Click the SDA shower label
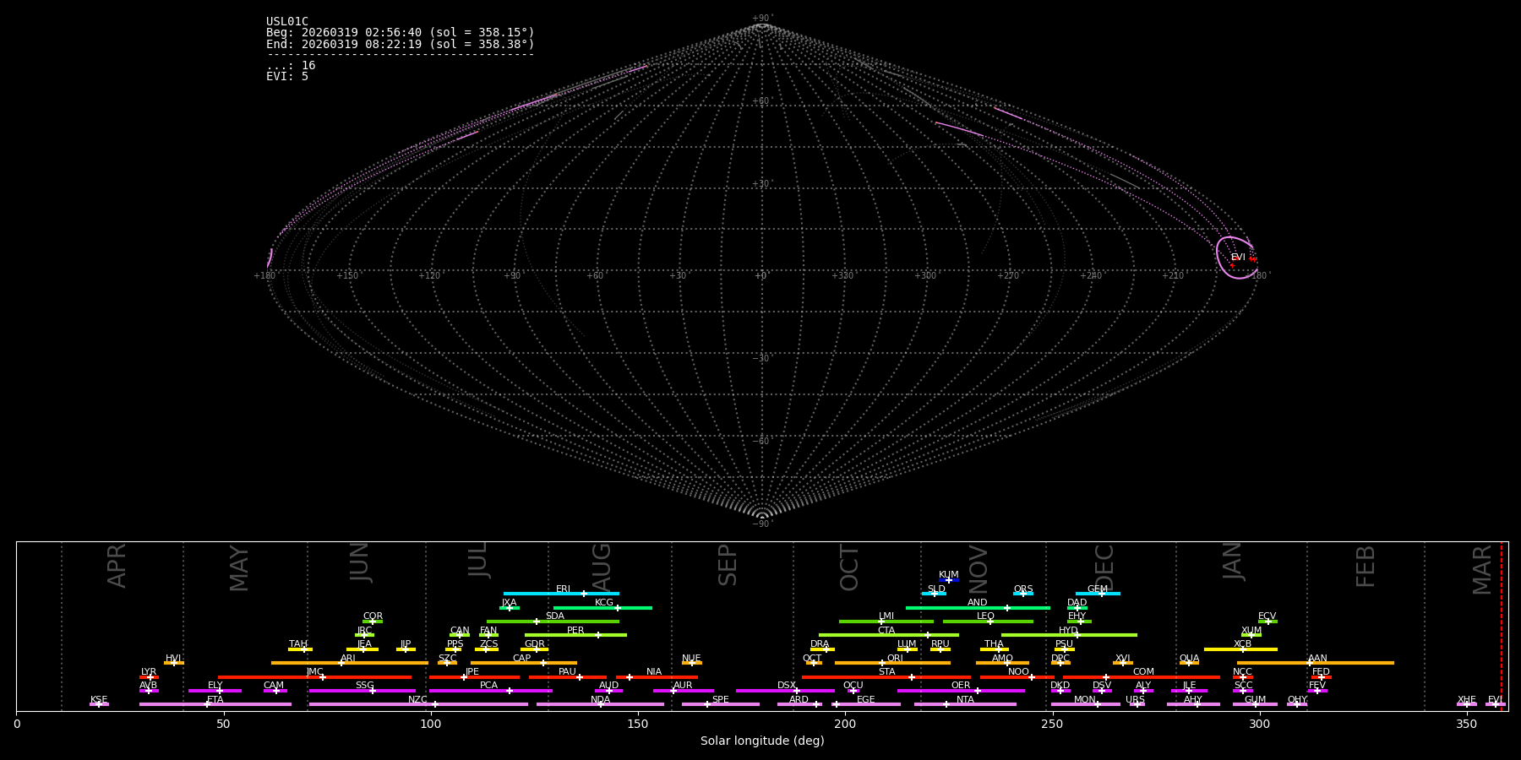Viewport: 1521px width, 760px height. [554, 616]
